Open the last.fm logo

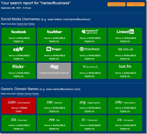(125, 66)
